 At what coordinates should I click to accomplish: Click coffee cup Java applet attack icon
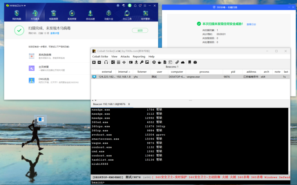(x=160, y=62)
